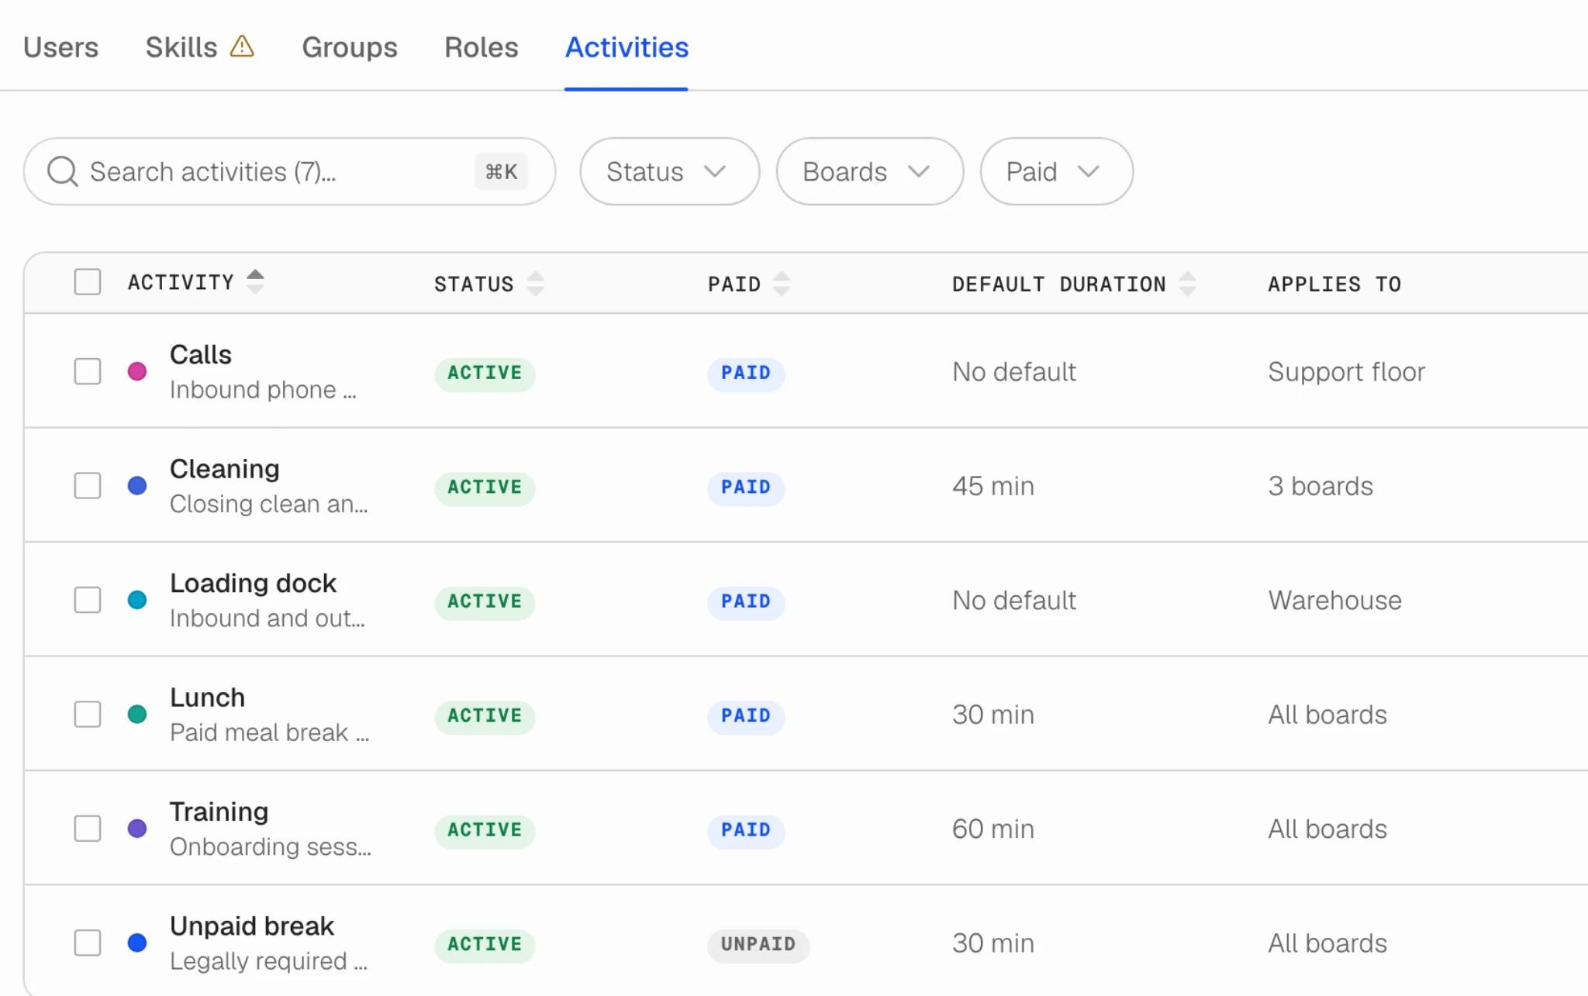Image resolution: width=1588 pixels, height=996 pixels.
Task: Click the purple dot for Training
Action: 137,829
